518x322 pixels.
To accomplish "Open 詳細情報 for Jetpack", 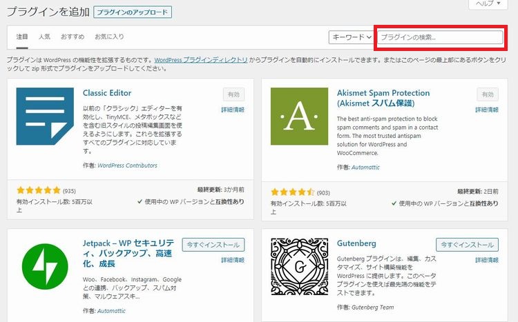I will 233,261.
